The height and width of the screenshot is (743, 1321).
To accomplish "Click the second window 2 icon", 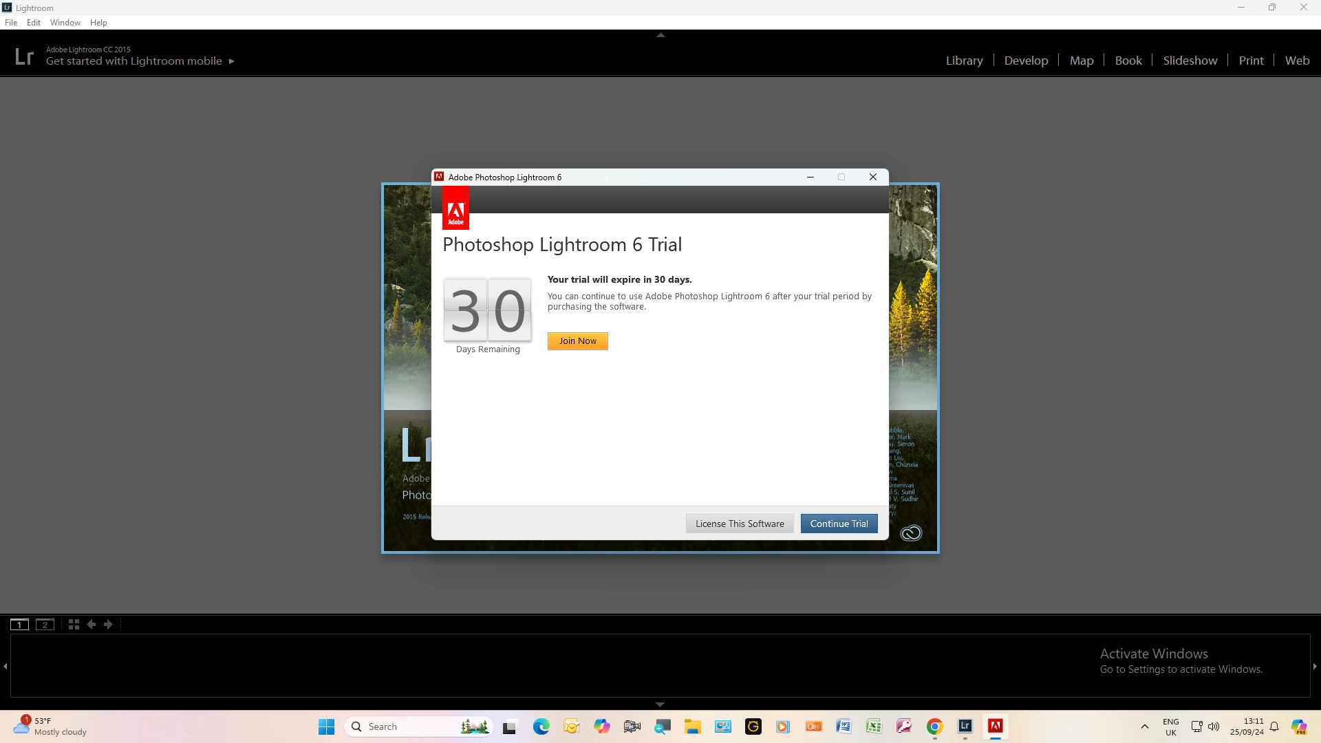I will 45,625.
